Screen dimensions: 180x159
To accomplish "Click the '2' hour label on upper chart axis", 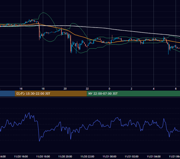I will 132,89.
